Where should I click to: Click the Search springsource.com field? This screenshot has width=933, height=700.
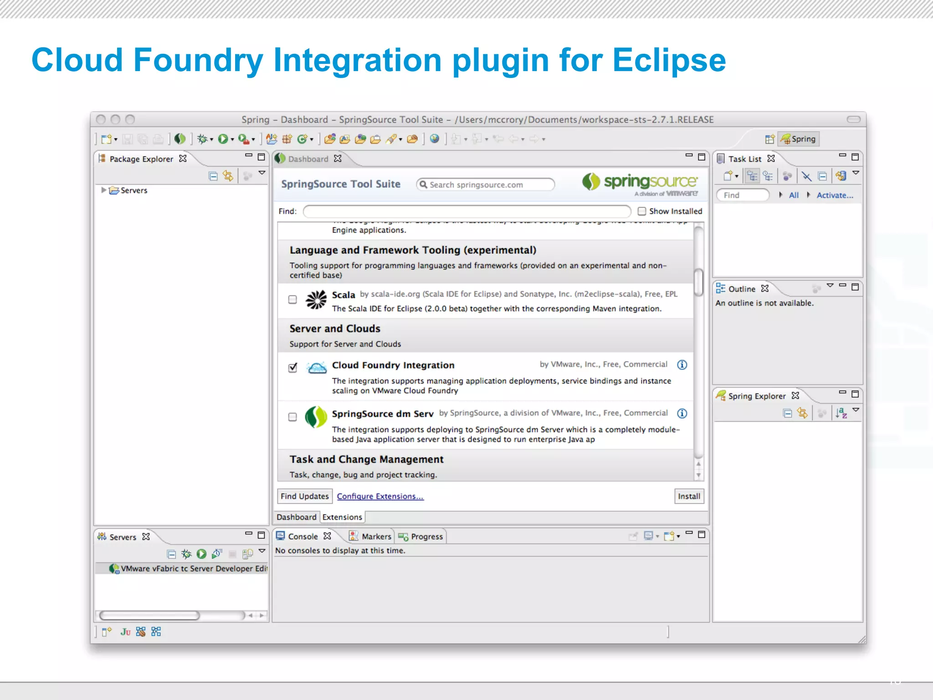coord(486,185)
